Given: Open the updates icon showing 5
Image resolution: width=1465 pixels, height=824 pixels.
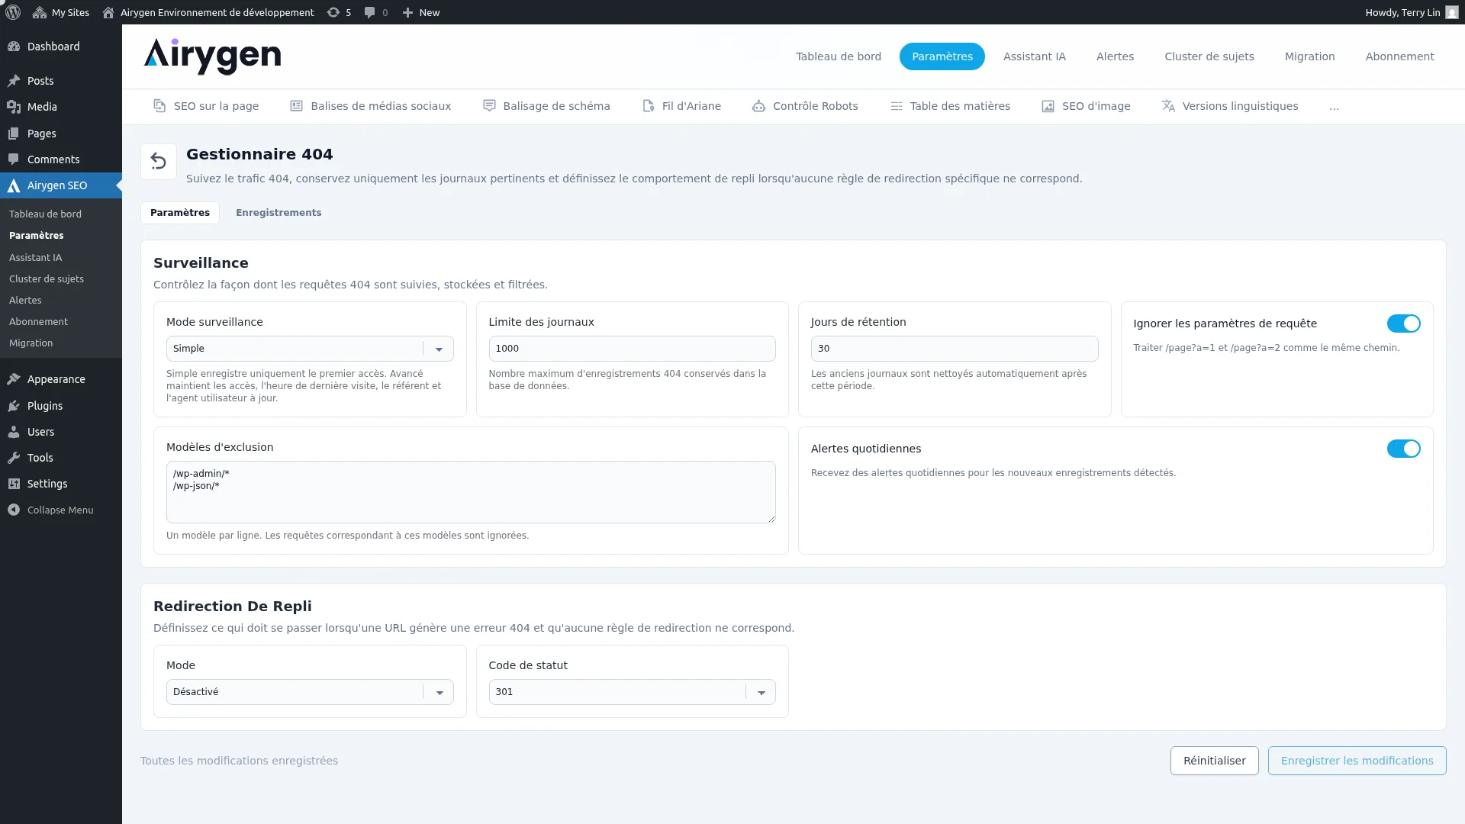Looking at the screenshot, I should pos(333,12).
